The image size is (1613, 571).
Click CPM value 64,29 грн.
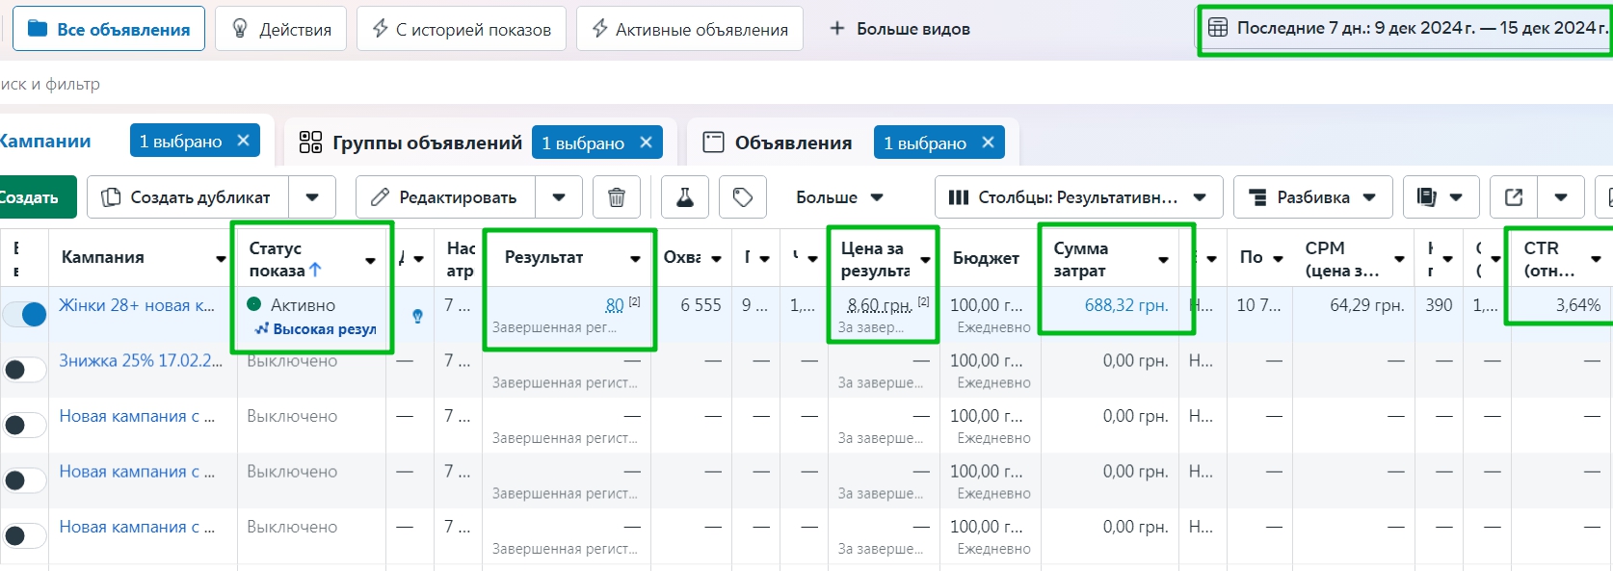tap(1366, 305)
